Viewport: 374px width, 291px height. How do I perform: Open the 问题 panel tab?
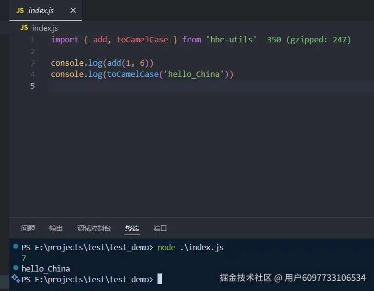28,228
